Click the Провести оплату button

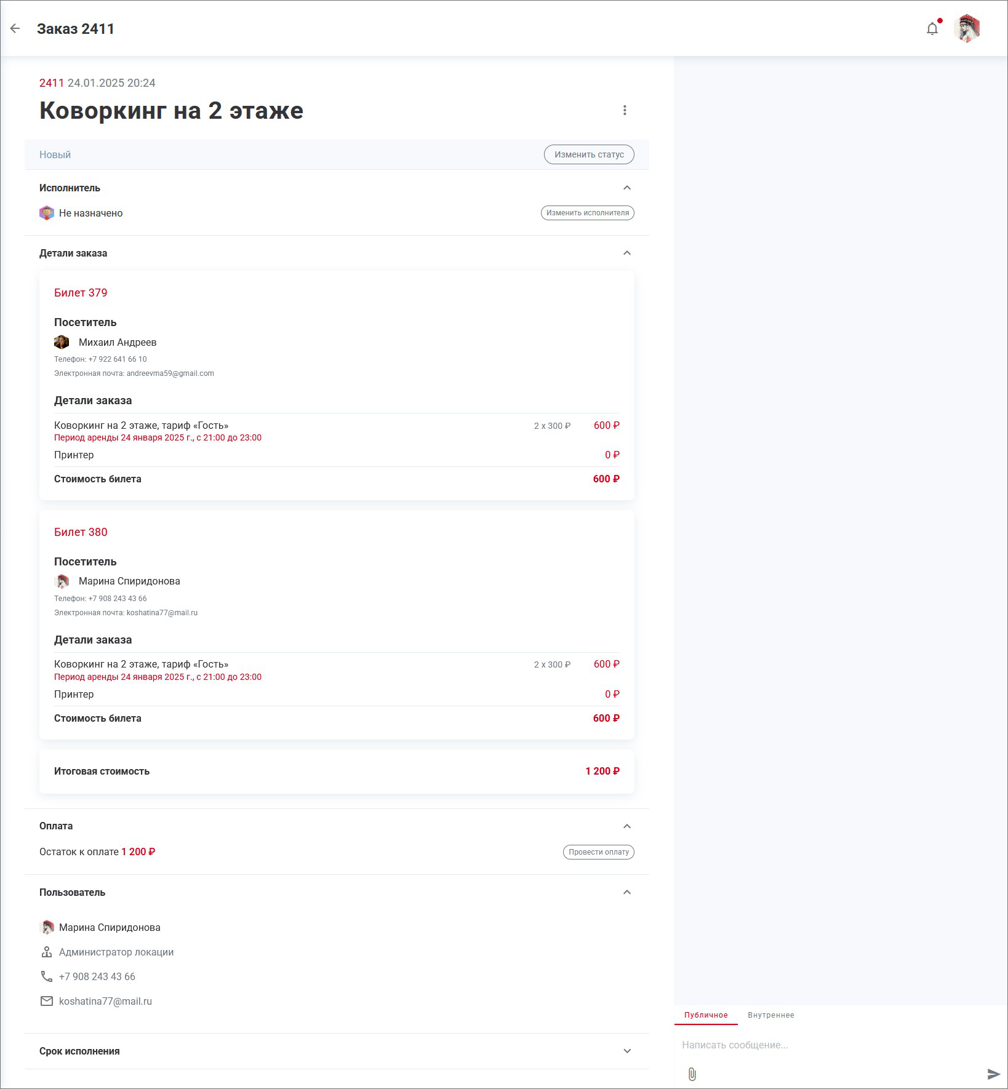point(599,852)
